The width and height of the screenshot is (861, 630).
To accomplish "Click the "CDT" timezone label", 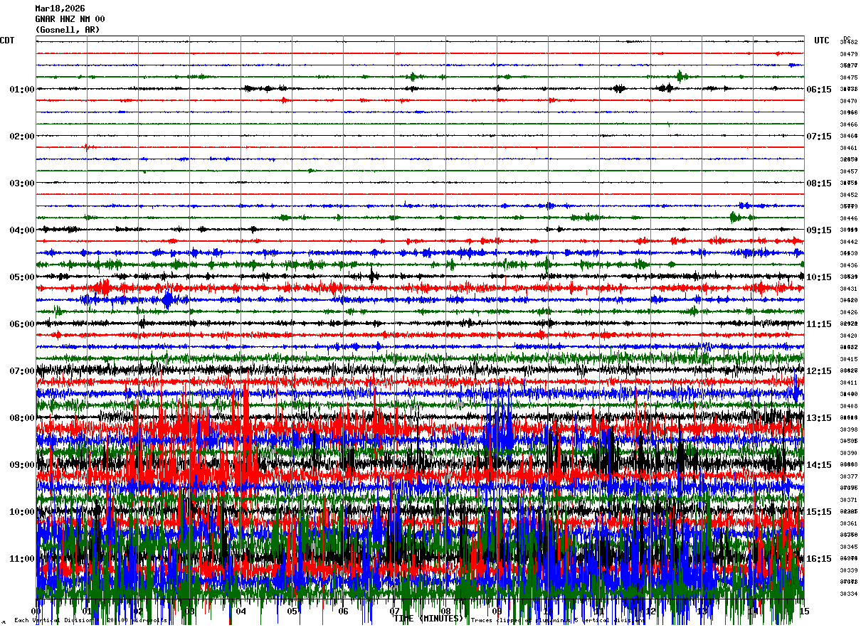I will pyautogui.click(x=7, y=41).
